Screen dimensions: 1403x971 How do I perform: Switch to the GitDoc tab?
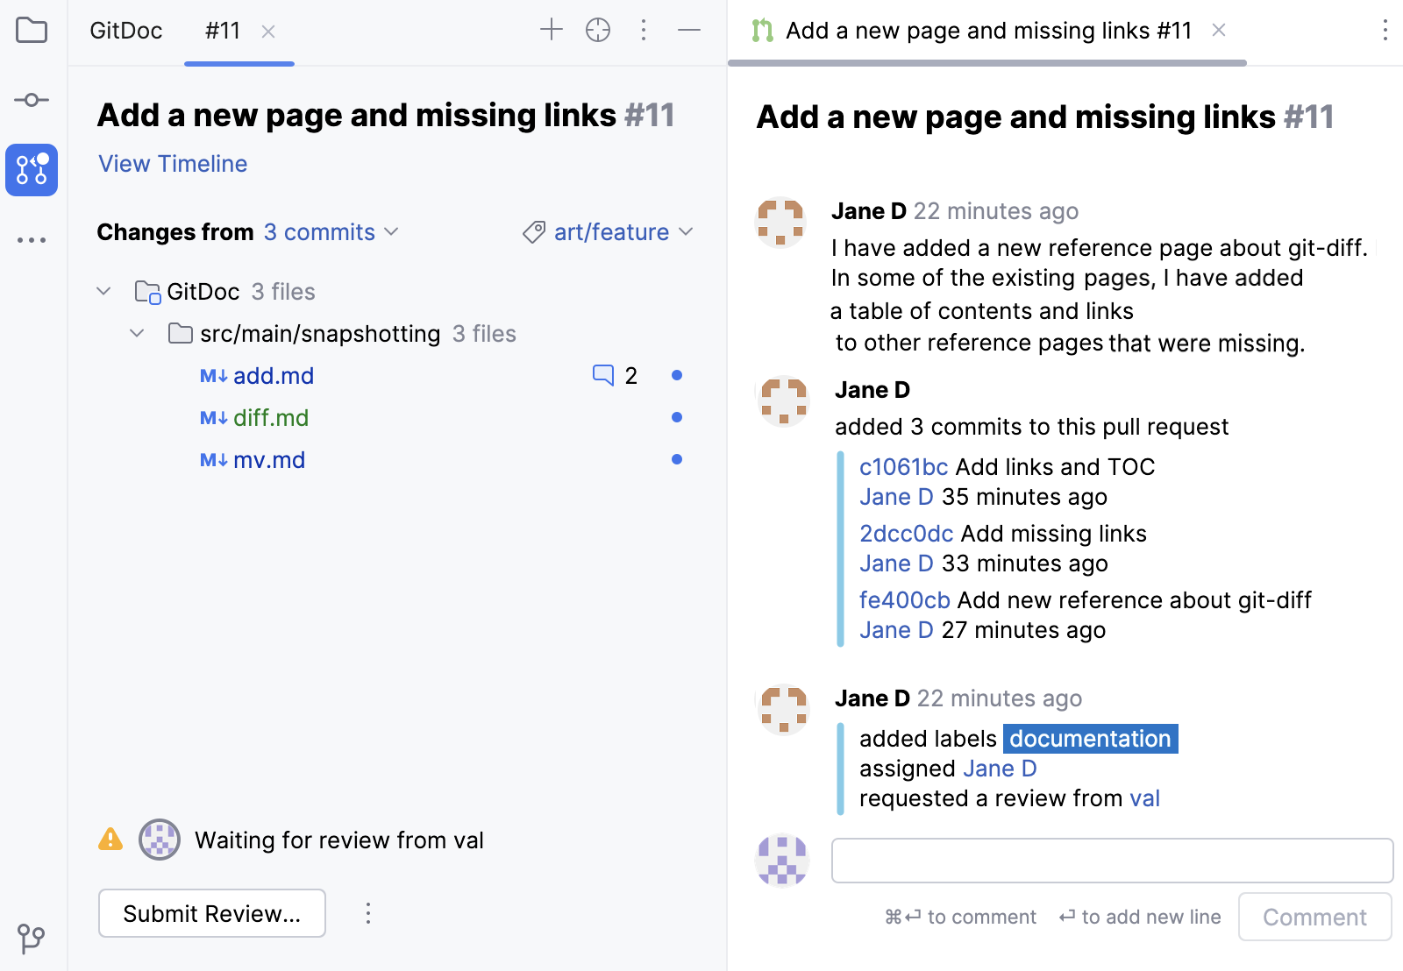(125, 30)
